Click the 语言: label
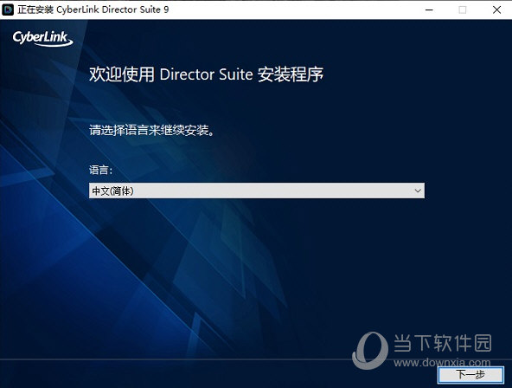 (x=100, y=170)
